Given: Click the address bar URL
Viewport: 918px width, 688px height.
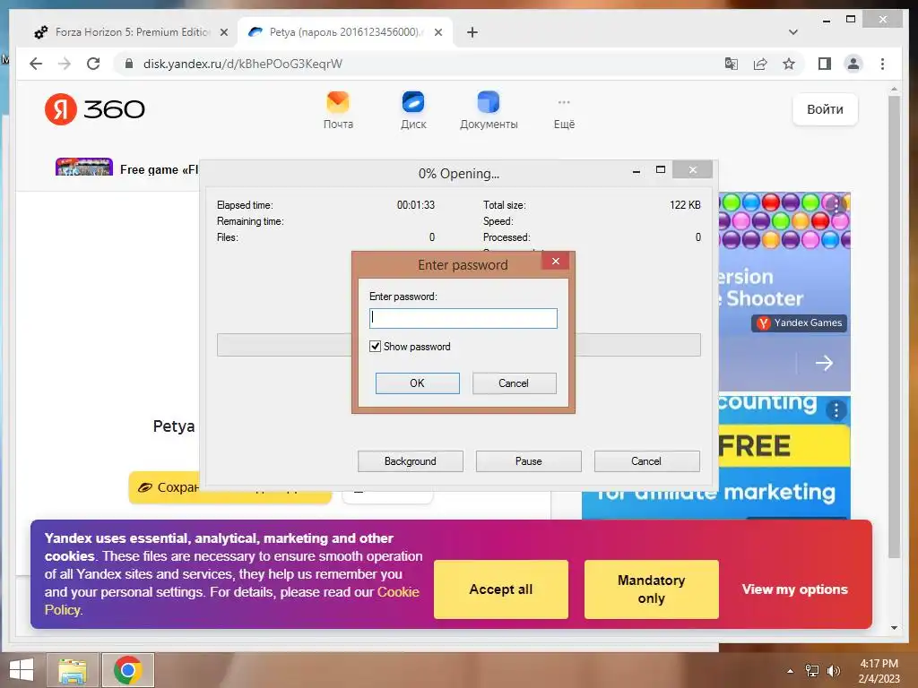Looking at the screenshot, I should [x=242, y=64].
